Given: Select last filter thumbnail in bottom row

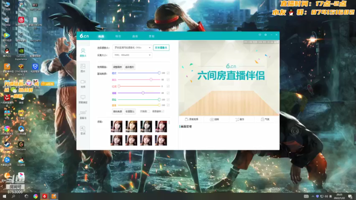Looking at the screenshot, I should point(161,140).
